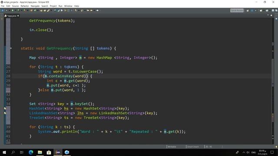
Task: Click the Open Perspective icon
Action: (x=248, y=10)
